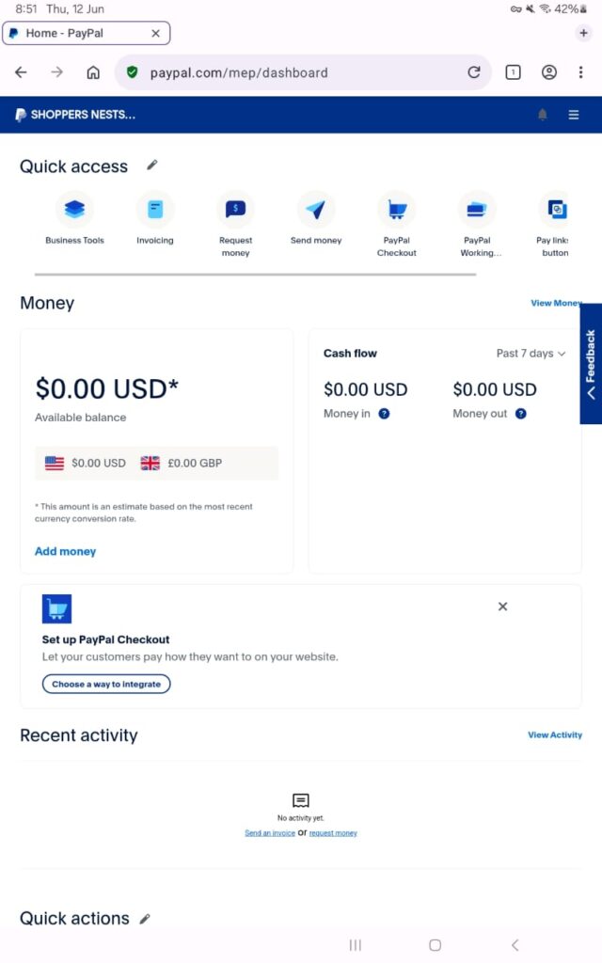Expand the Feedback side panel

[591, 364]
